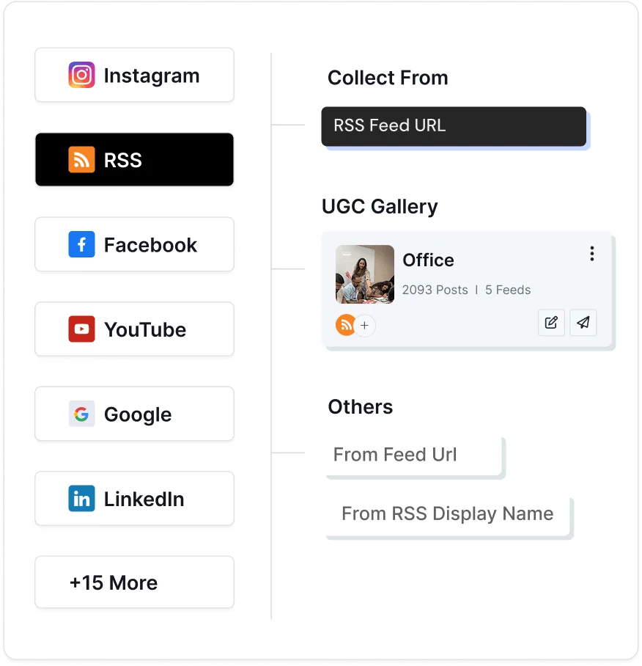
Task: Choose From Feed Url option
Action: pos(414,455)
